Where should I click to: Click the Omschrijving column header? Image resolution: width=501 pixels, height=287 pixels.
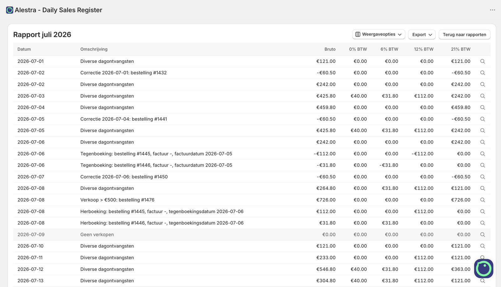pyautogui.click(x=94, y=49)
